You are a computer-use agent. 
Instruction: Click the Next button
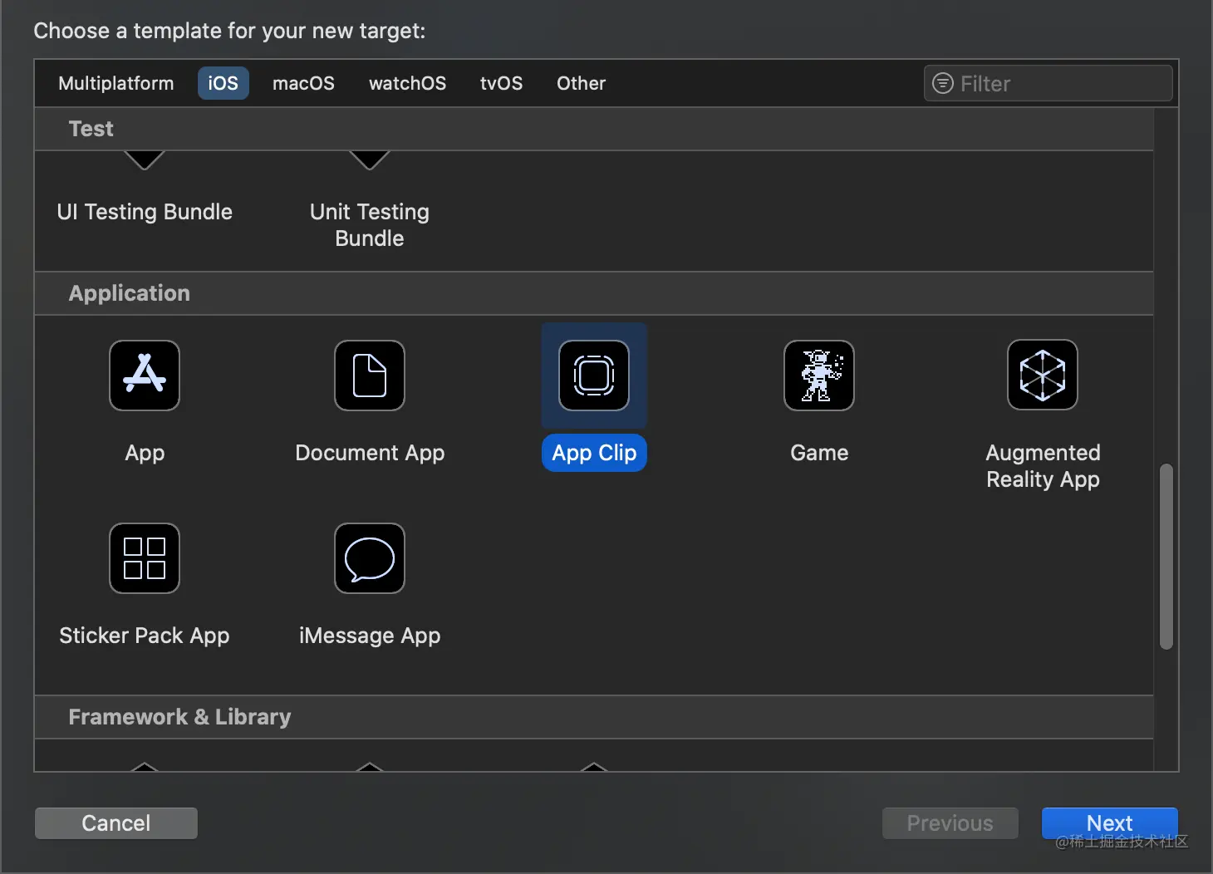click(x=1110, y=823)
